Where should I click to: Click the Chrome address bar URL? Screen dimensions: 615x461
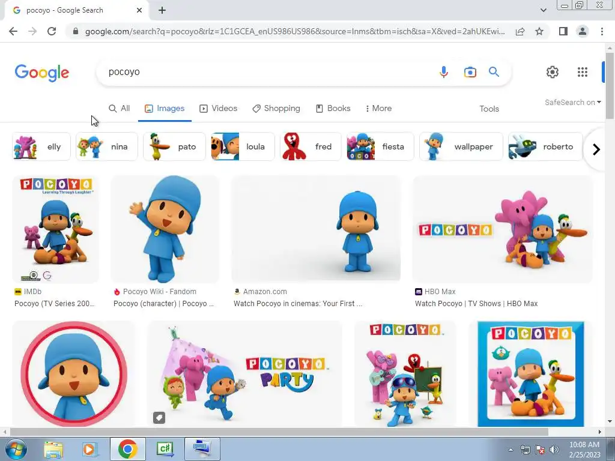(295, 31)
